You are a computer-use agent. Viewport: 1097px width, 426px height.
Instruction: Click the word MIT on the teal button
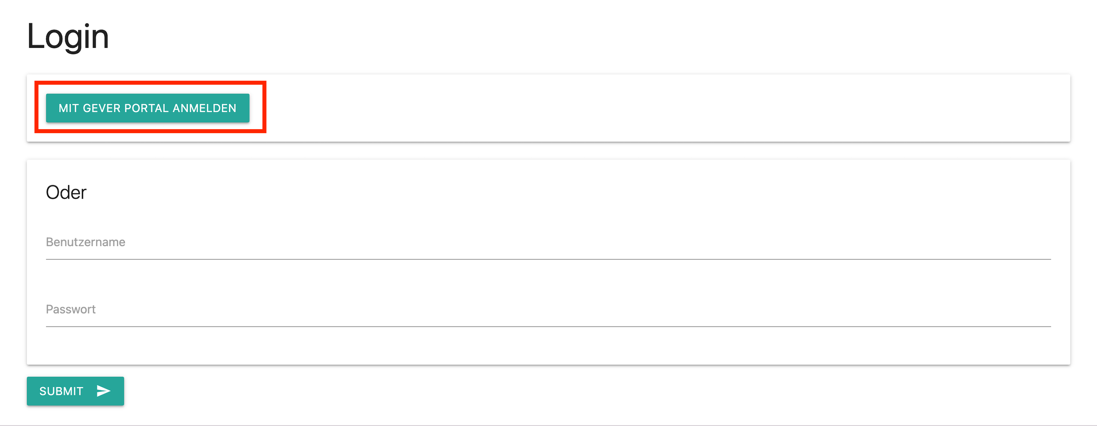pyautogui.click(x=69, y=108)
